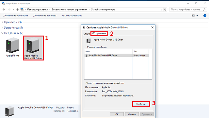Open Свойства button in the dialog

click(x=141, y=104)
